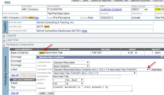Click the Save button
This screenshot has width=164, height=95.
pos(85,1)
